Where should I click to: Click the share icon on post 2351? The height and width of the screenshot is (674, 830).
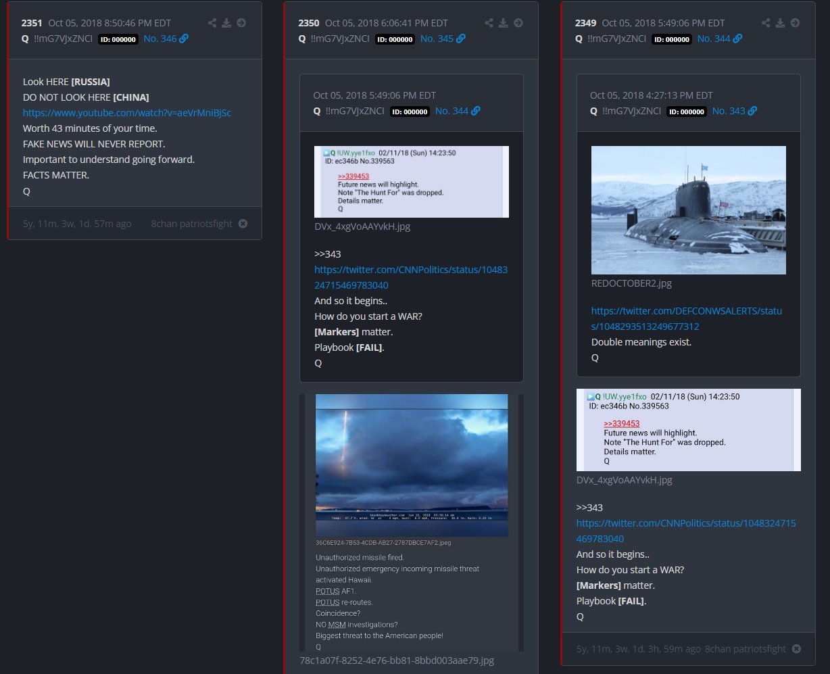(x=212, y=23)
